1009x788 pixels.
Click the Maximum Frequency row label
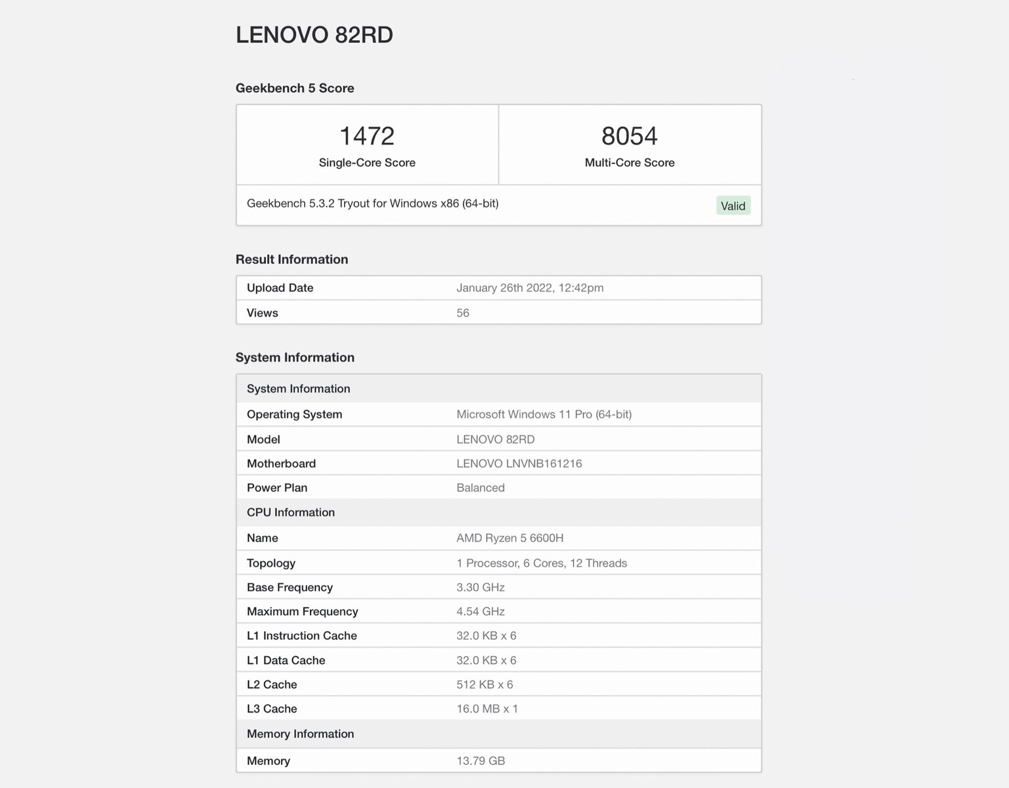[x=303, y=611]
